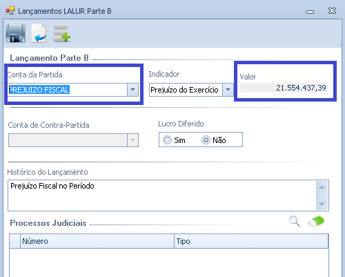Select the Sim radio for Lucro Diferido
This screenshot has height=277, width=345.
(x=167, y=140)
